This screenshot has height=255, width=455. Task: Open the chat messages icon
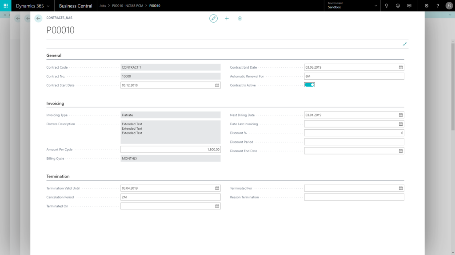(x=409, y=6)
